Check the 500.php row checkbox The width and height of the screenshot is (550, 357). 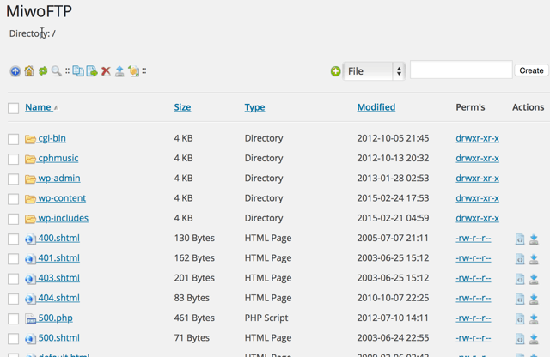pyautogui.click(x=14, y=319)
